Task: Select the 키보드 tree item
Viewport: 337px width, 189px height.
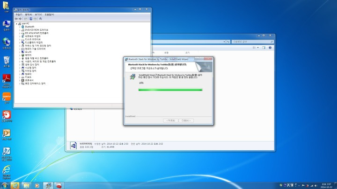Action: point(28,77)
